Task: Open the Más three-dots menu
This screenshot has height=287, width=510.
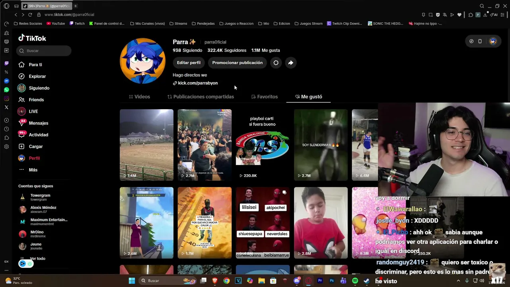Action: 22,170
